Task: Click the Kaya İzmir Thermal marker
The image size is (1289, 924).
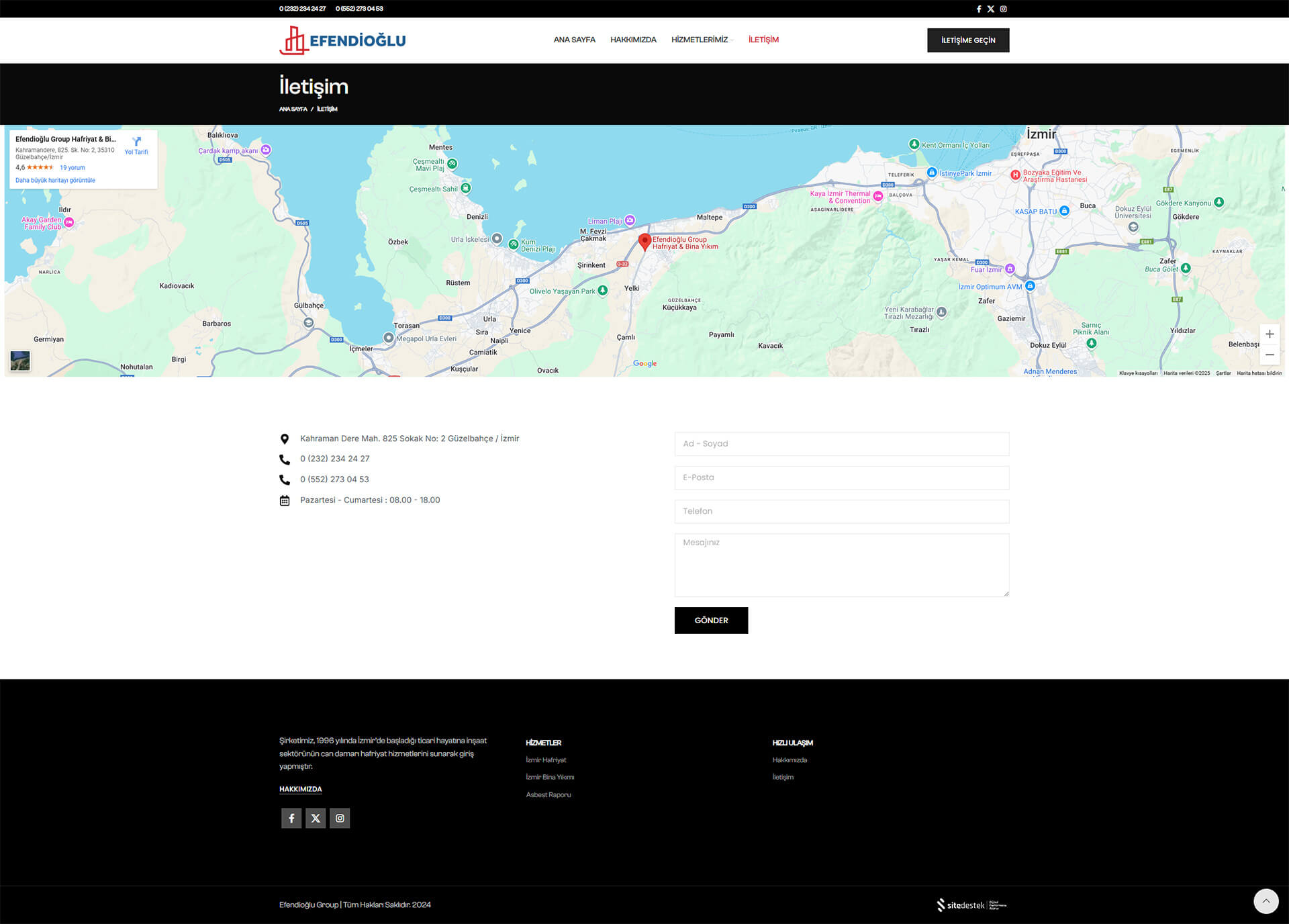Action: 877,196
